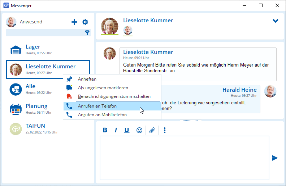Select Als ungelesen markieren
The width and height of the screenshot is (286, 186).
pos(103,88)
